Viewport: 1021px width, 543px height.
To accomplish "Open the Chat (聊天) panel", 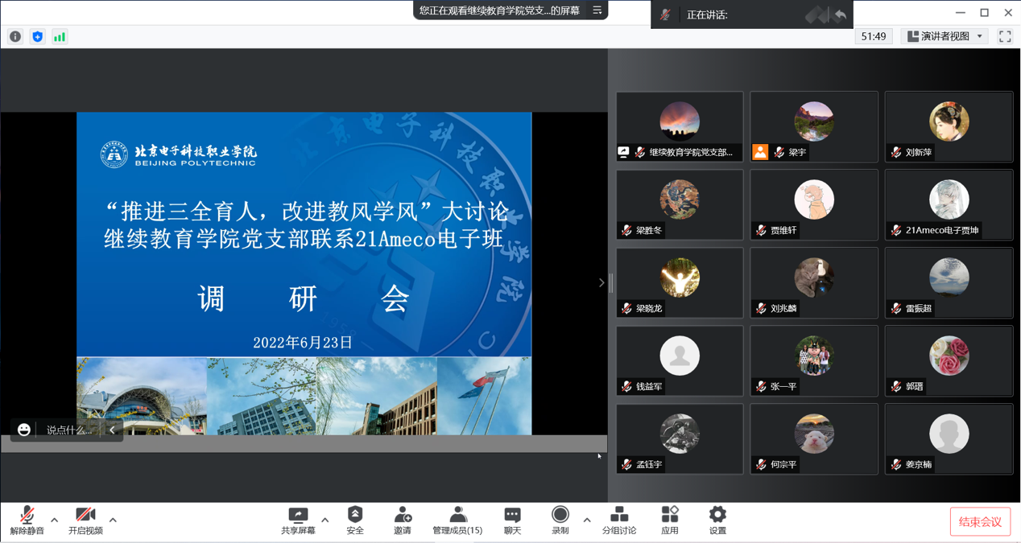I will pos(512,520).
